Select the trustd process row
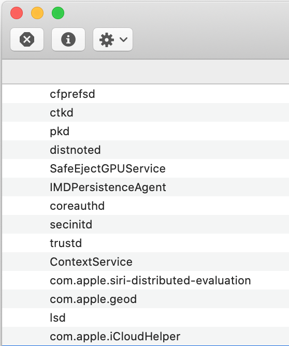 (146, 243)
